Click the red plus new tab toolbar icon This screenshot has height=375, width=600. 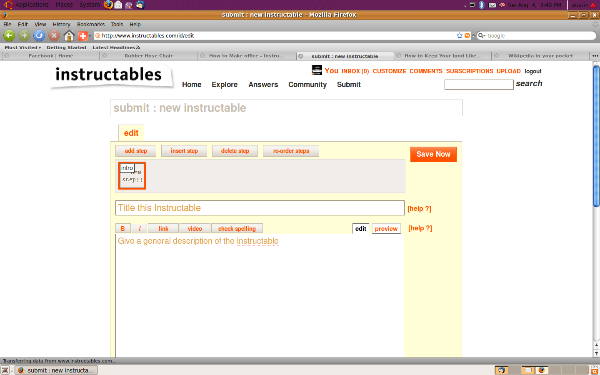83,36
